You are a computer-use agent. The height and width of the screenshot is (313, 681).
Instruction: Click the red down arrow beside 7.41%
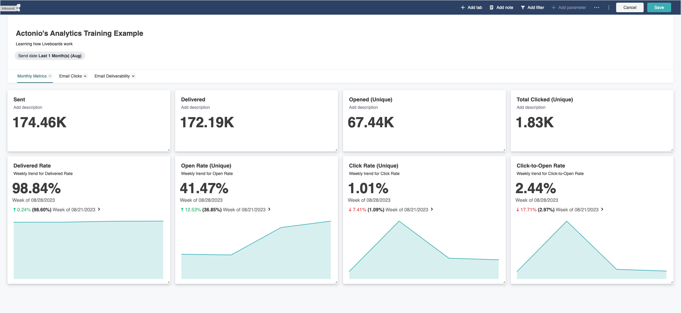tap(350, 210)
